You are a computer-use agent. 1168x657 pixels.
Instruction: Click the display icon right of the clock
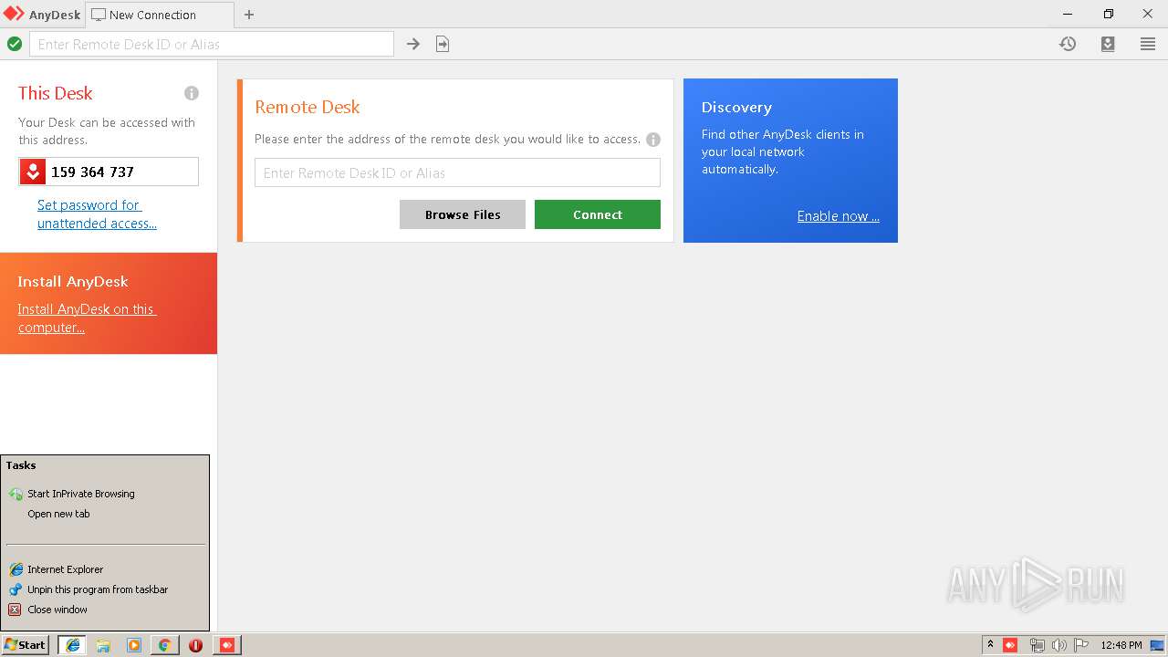pyautogui.click(x=1157, y=645)
